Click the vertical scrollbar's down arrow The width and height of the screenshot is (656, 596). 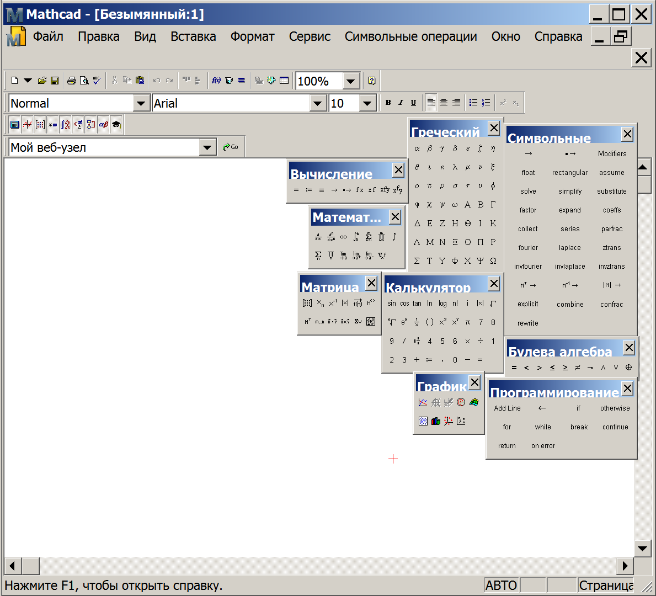tap(642, 548)
